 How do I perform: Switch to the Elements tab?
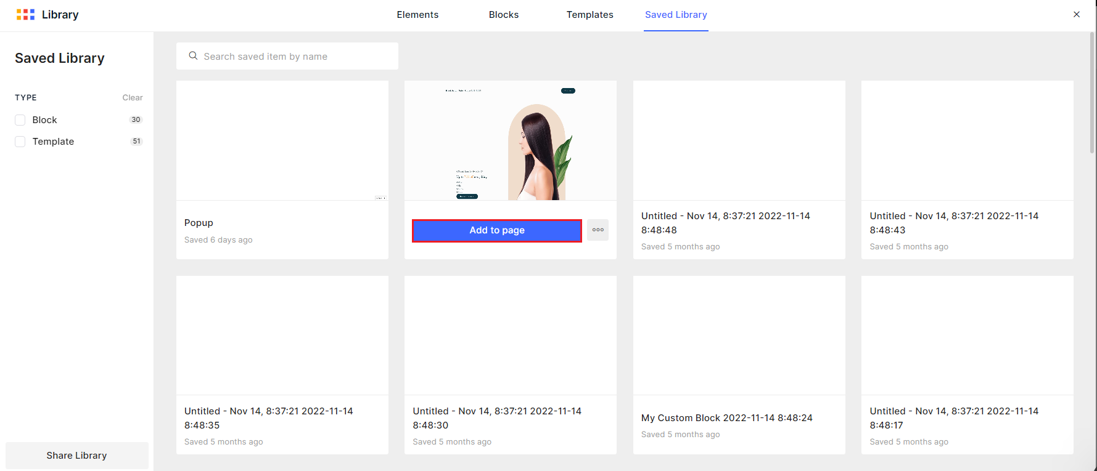click(x=417, y=15)
